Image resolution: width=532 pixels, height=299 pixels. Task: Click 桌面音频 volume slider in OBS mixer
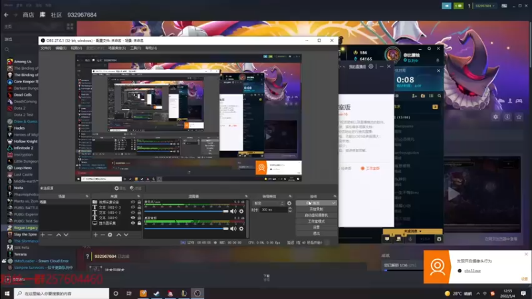tap(187, 229)
